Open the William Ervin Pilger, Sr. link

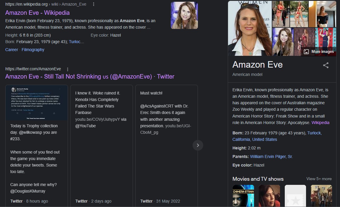coord(271,157)
